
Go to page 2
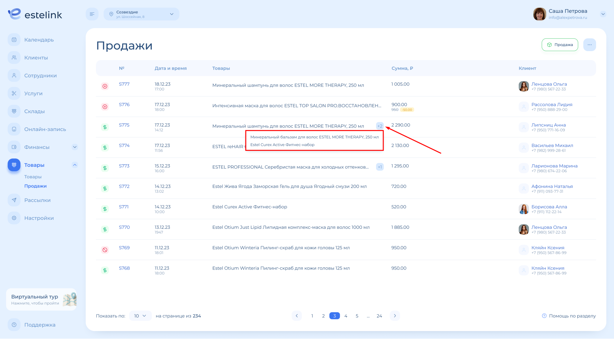click(x=323, y=316)
